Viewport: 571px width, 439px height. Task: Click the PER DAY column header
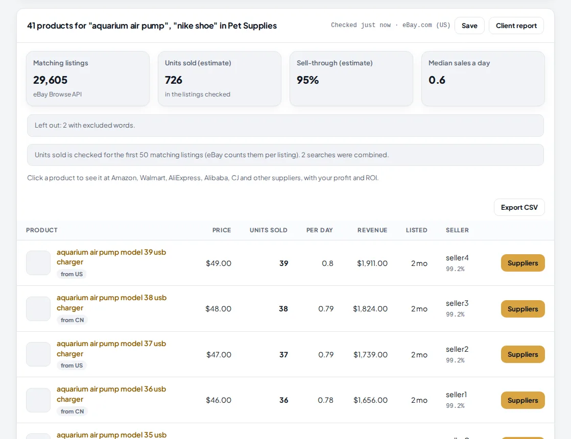click(319, 230)
